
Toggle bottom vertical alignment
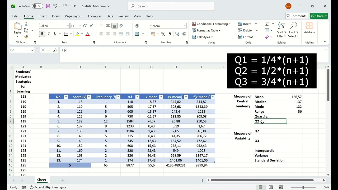click(x=114, y=26)
